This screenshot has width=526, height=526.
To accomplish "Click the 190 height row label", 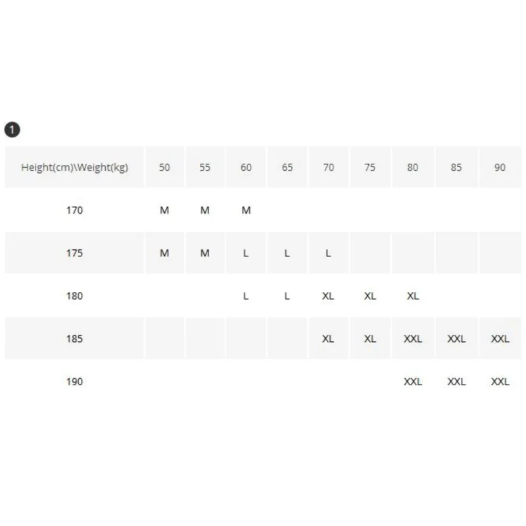I will pyautogui.click(x=75, y=381).
